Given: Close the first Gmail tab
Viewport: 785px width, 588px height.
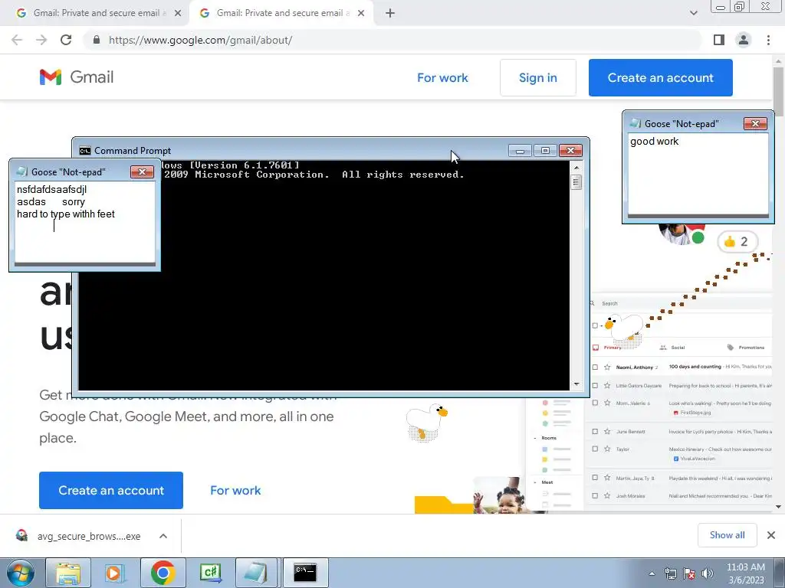Looking at the screenshot, I should tap(178, 14).
